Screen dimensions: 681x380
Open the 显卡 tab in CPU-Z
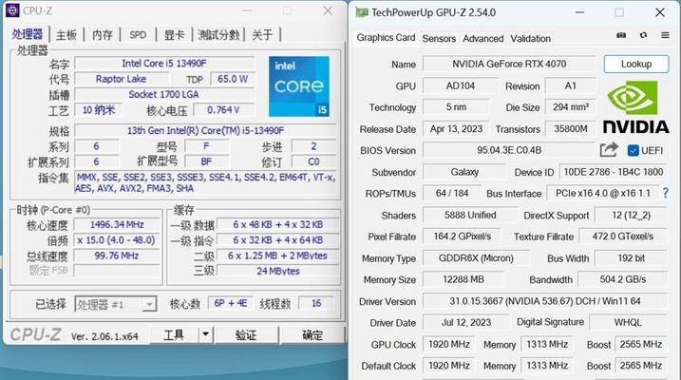pos(174,35)
